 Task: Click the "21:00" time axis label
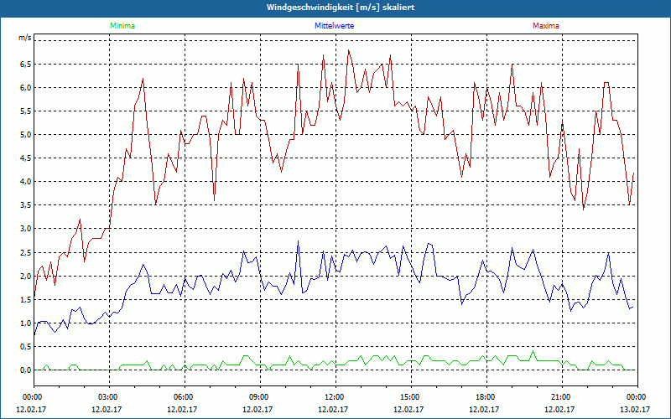[559, 397]
